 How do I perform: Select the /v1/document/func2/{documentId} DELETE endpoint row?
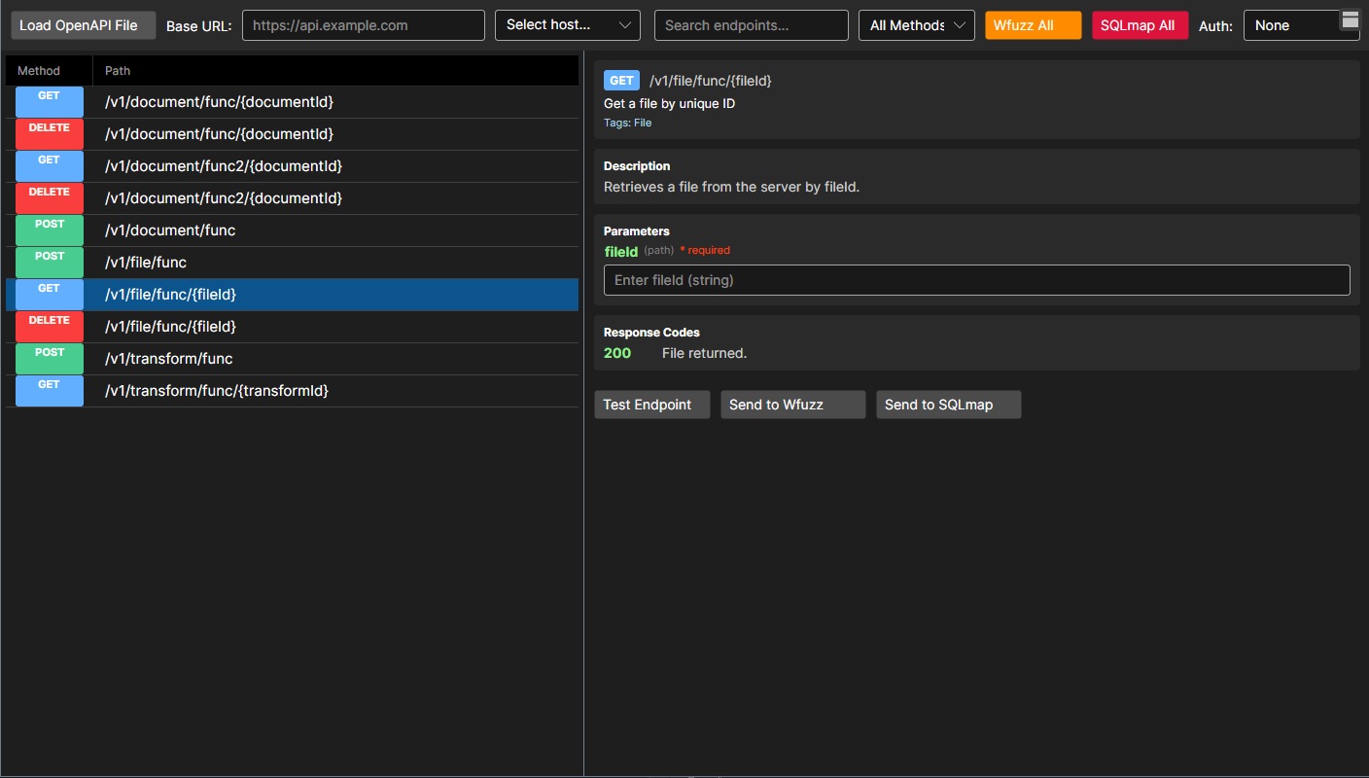click(x=292, y=197)
